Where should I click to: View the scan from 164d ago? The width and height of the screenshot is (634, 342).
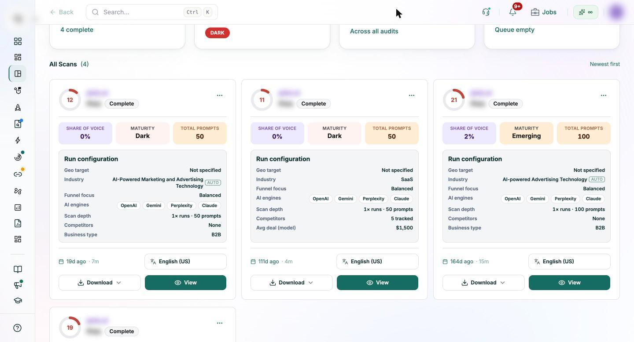[569, 283]
